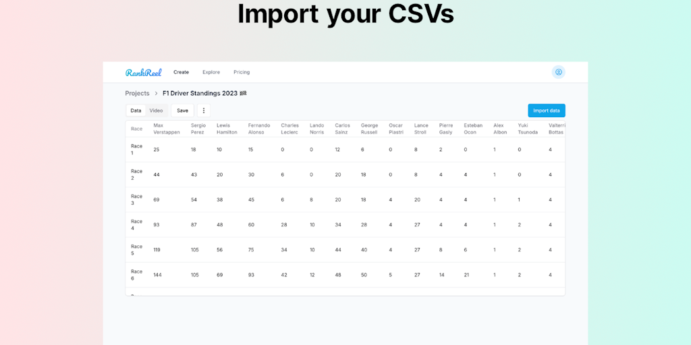
Task: Go to the Explore page
Action: 211,72
